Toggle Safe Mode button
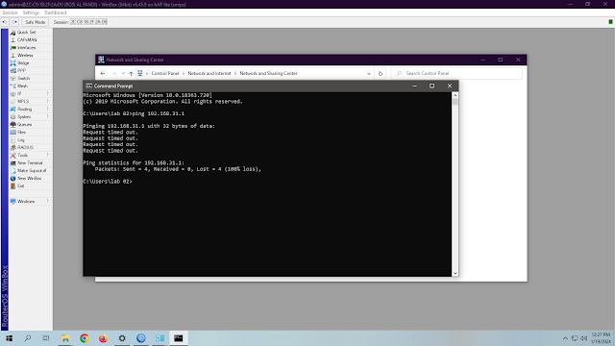This screenshot has width=615, height=346. coord(35,22)
